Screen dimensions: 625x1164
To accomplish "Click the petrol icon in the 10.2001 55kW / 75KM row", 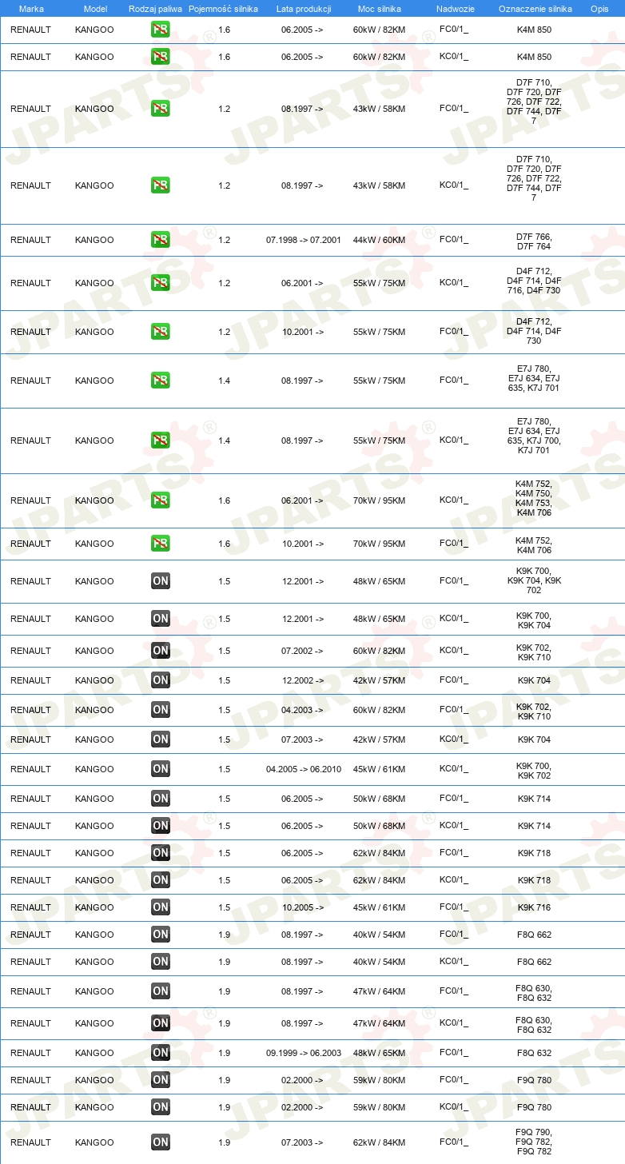I will pyautogui.click(x=161, y=332).
